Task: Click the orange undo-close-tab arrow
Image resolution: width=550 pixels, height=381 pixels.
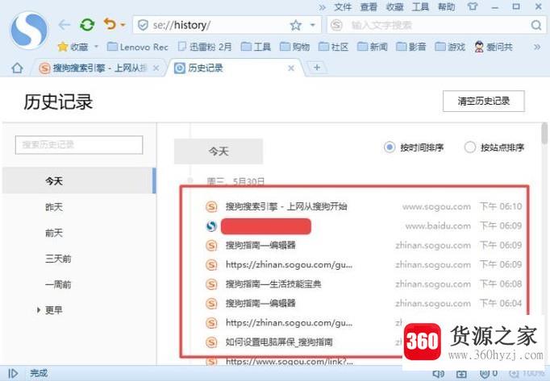Action: point(110,24)
